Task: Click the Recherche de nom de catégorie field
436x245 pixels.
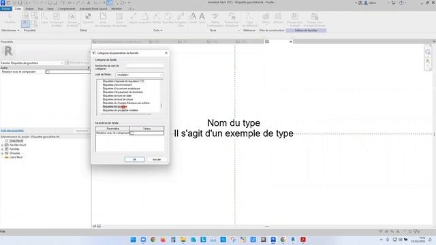Action: pyautogui.click(x=145, y=66)
